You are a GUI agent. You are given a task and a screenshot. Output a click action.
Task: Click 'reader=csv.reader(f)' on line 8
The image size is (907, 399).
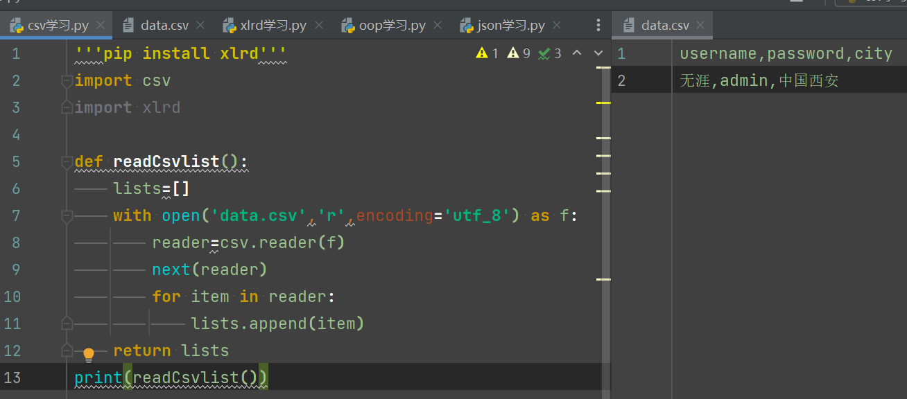pyautogui.click(x=248, y=242)
